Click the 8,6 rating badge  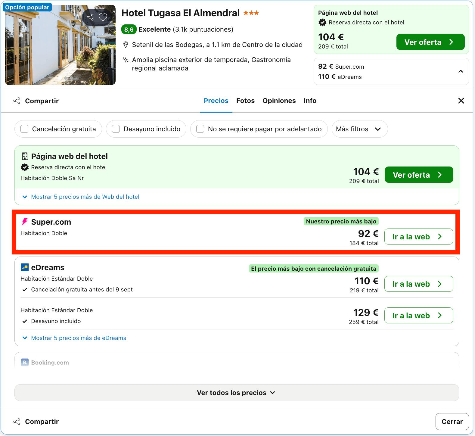129,30
